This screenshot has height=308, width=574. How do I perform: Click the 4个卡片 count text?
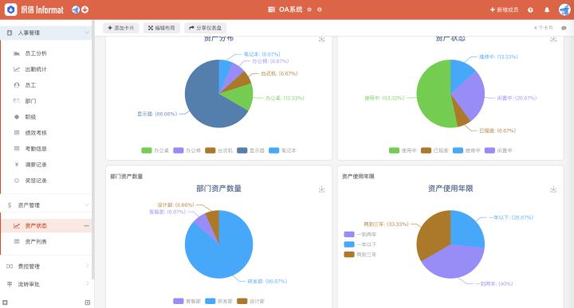543,28
